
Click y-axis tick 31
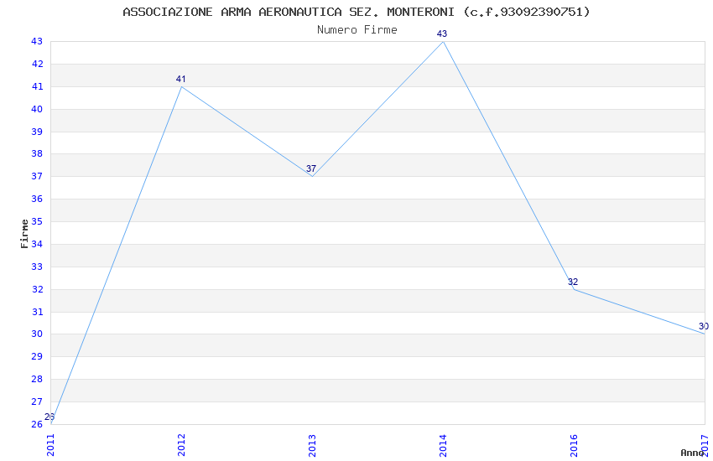pyautogui.click(x=37, y=312)
